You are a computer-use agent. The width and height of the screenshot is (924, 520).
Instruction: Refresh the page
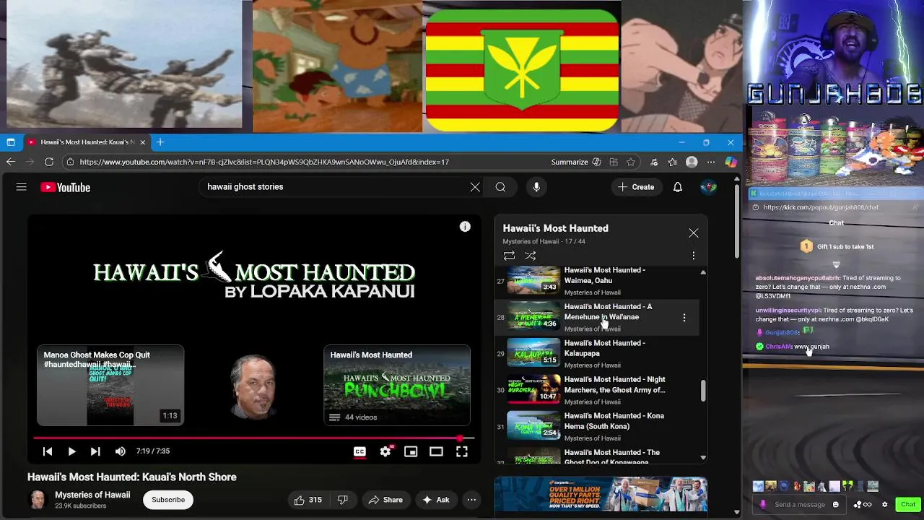(49, 162)
